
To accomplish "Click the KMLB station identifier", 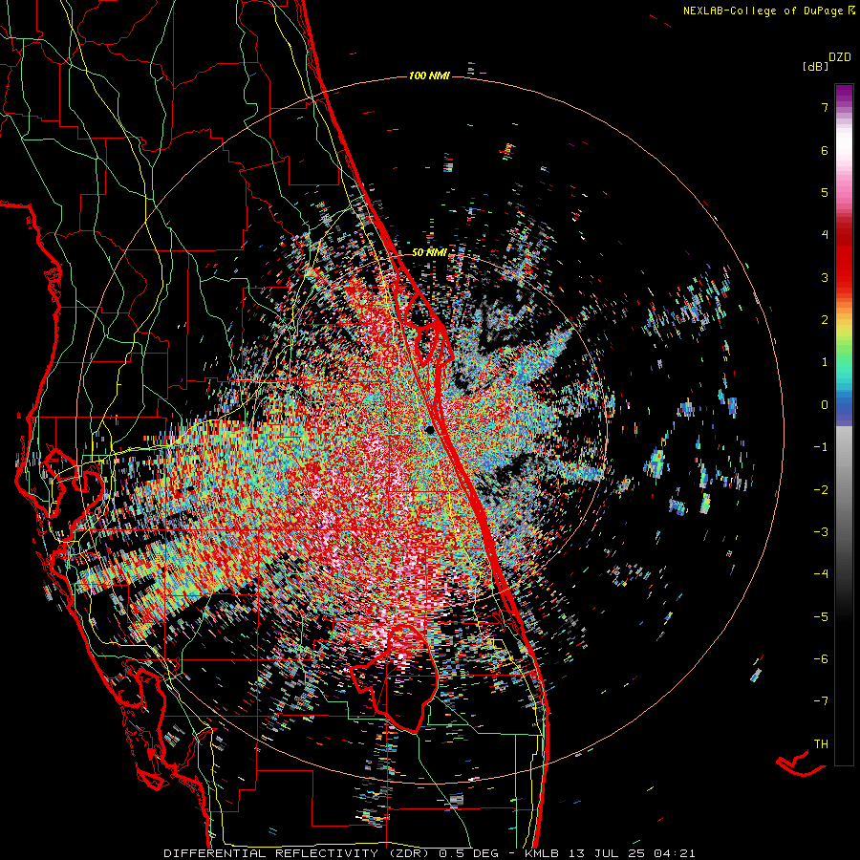I will (542, 853).
